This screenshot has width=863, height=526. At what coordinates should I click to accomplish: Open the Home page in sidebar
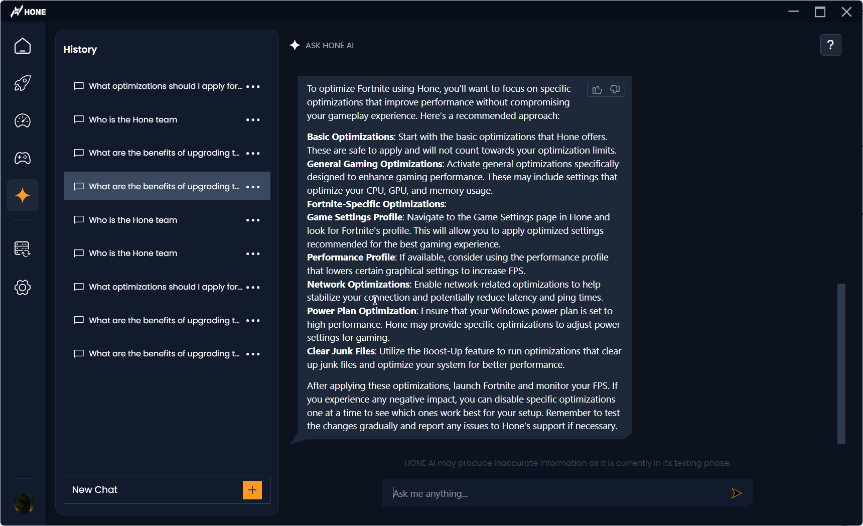click(23, 46)
